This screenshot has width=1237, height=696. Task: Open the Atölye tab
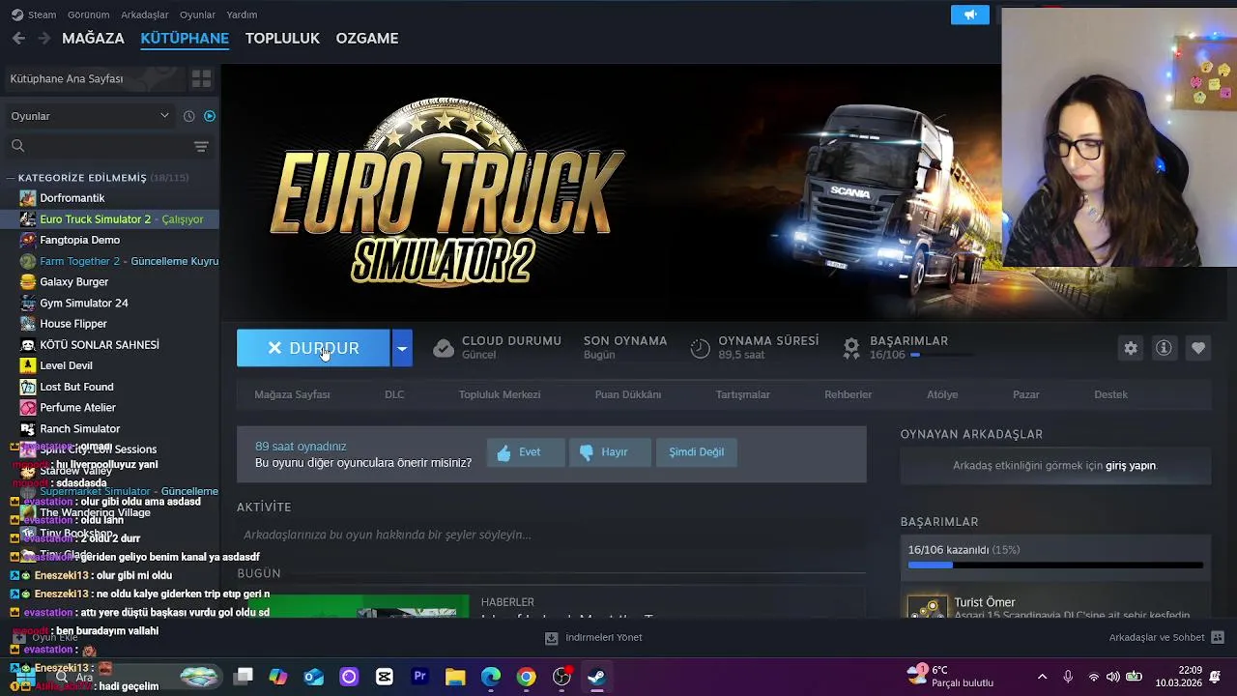[942, 394]
